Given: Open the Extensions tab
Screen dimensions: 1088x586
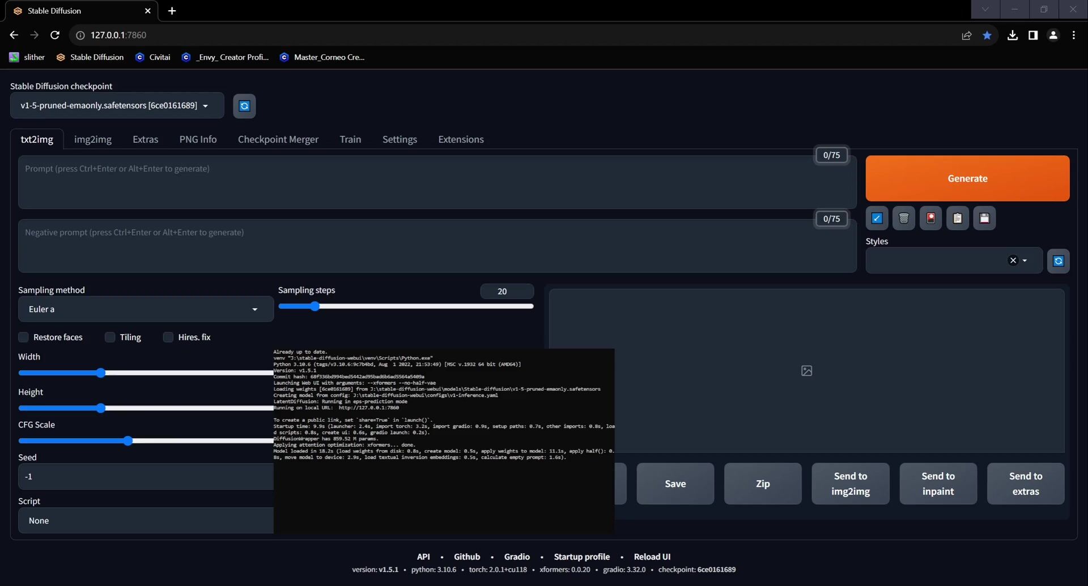Looking at the screenshot, I should (x=460, y=139).
